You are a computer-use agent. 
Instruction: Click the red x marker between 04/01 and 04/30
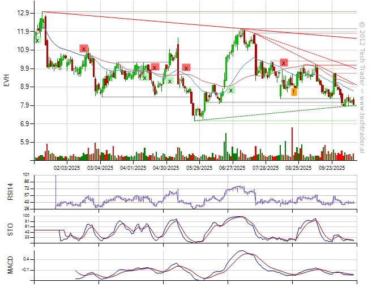pyautogui.click(x=155, y=67)
